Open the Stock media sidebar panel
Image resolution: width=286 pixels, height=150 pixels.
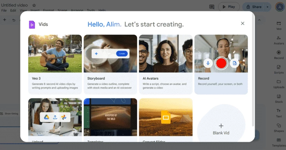(x=279, y=99)
